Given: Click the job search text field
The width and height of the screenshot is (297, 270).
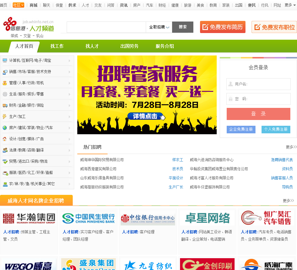Looking at the screenshot, I should [x=106, y=27].
